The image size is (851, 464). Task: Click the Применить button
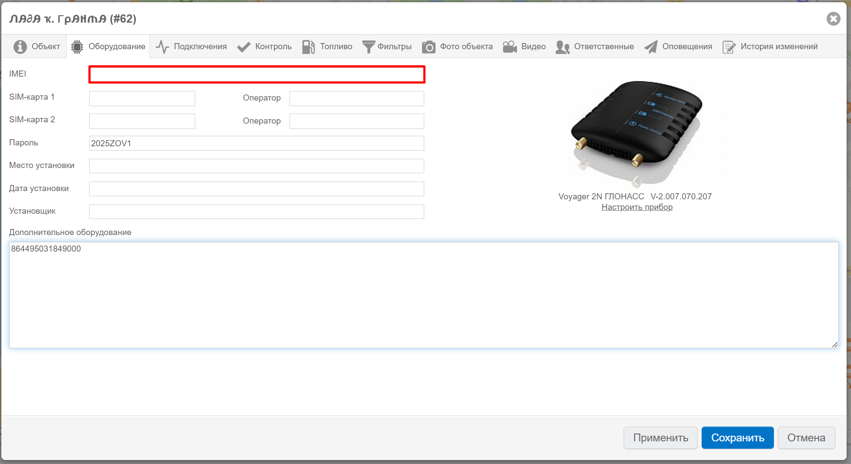coord(660,437)
